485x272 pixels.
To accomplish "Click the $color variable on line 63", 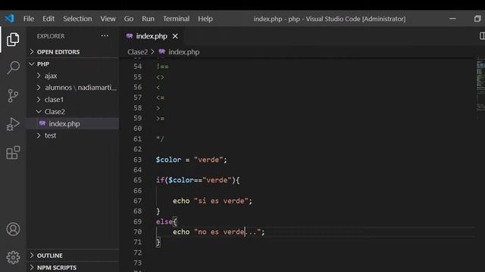I will pos(168,159).
